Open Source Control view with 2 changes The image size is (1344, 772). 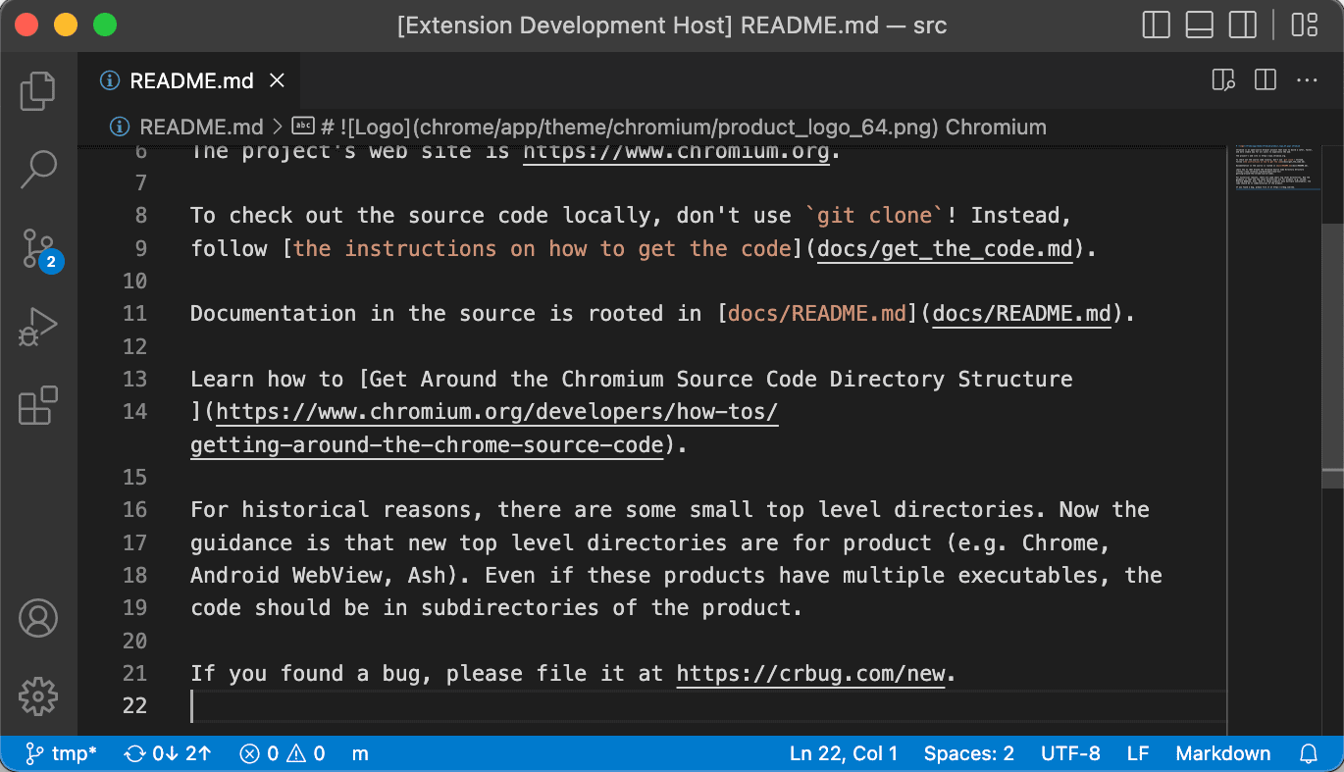coord(38,249)
